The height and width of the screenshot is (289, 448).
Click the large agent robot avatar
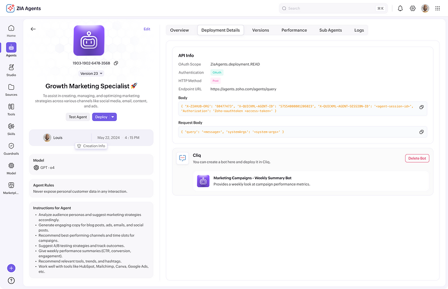[x=89, y=40]
